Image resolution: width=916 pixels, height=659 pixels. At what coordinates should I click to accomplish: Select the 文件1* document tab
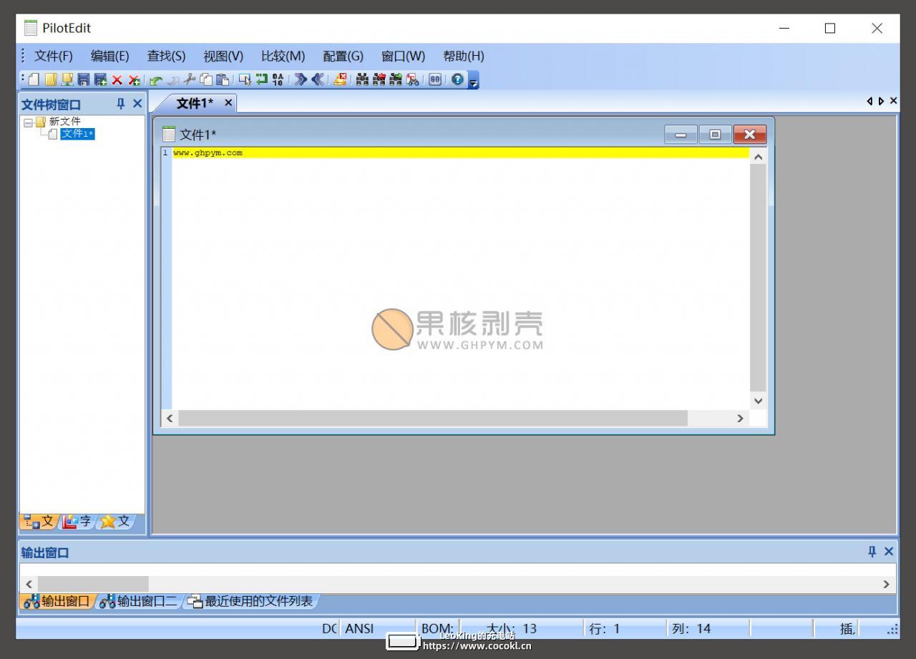pyautogui.click(x=195, y=103)
